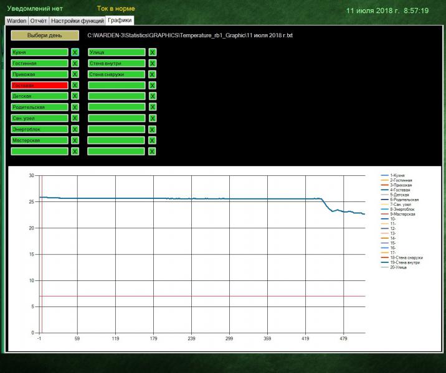Click the X icon next to Улица

point(152,53)
